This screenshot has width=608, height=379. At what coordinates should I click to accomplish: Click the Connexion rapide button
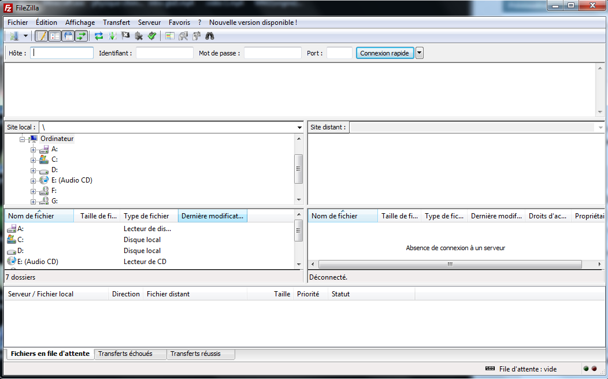385,53
